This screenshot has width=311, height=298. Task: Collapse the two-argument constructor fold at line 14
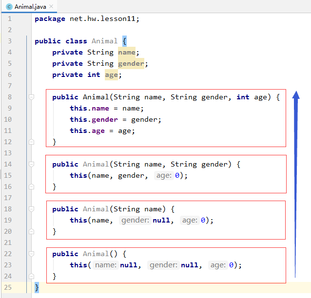coord(31,164)
